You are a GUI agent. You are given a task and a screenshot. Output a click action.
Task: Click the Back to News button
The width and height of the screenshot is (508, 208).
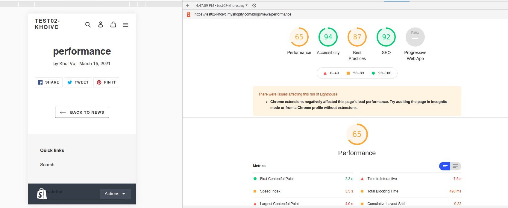(82, 112)
